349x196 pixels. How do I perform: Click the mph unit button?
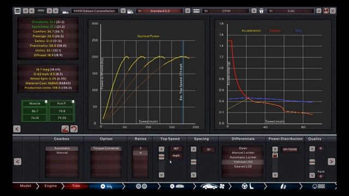[x=176, y=156]
